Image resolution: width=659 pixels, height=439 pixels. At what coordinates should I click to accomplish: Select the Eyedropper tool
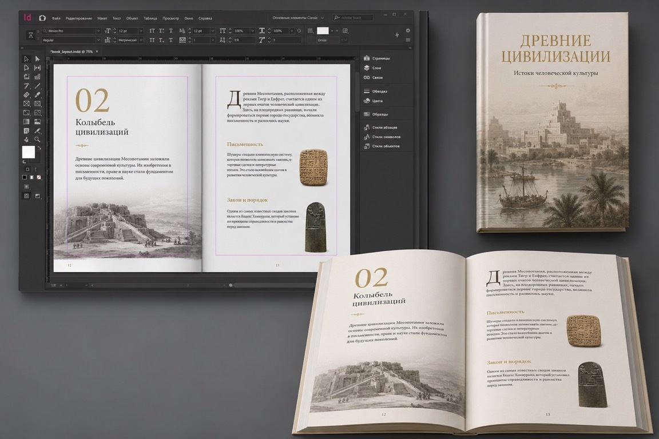(x=37, y=131)
